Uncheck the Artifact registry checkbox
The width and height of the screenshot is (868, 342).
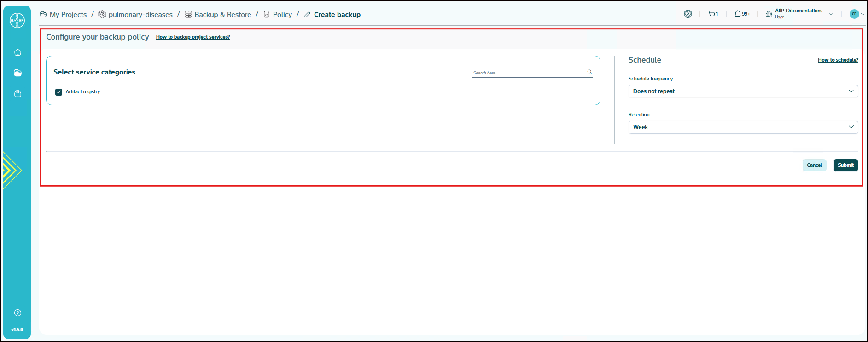[59, 92]
